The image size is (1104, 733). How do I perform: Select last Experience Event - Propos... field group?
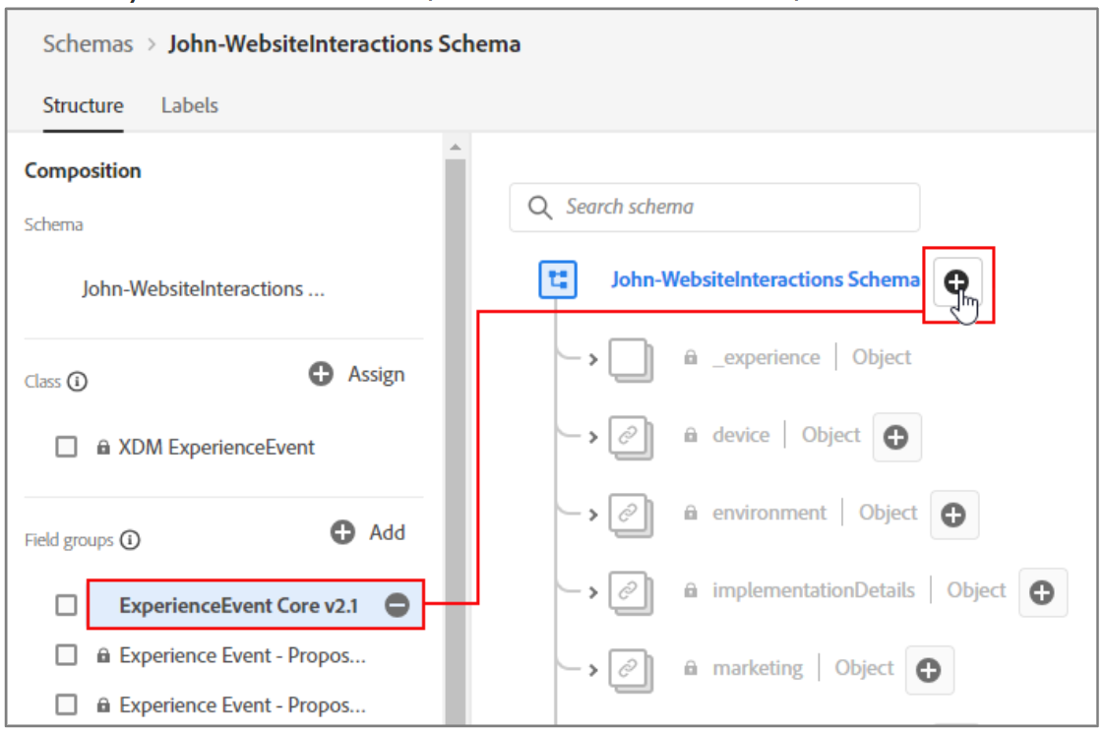pos(242,704)
